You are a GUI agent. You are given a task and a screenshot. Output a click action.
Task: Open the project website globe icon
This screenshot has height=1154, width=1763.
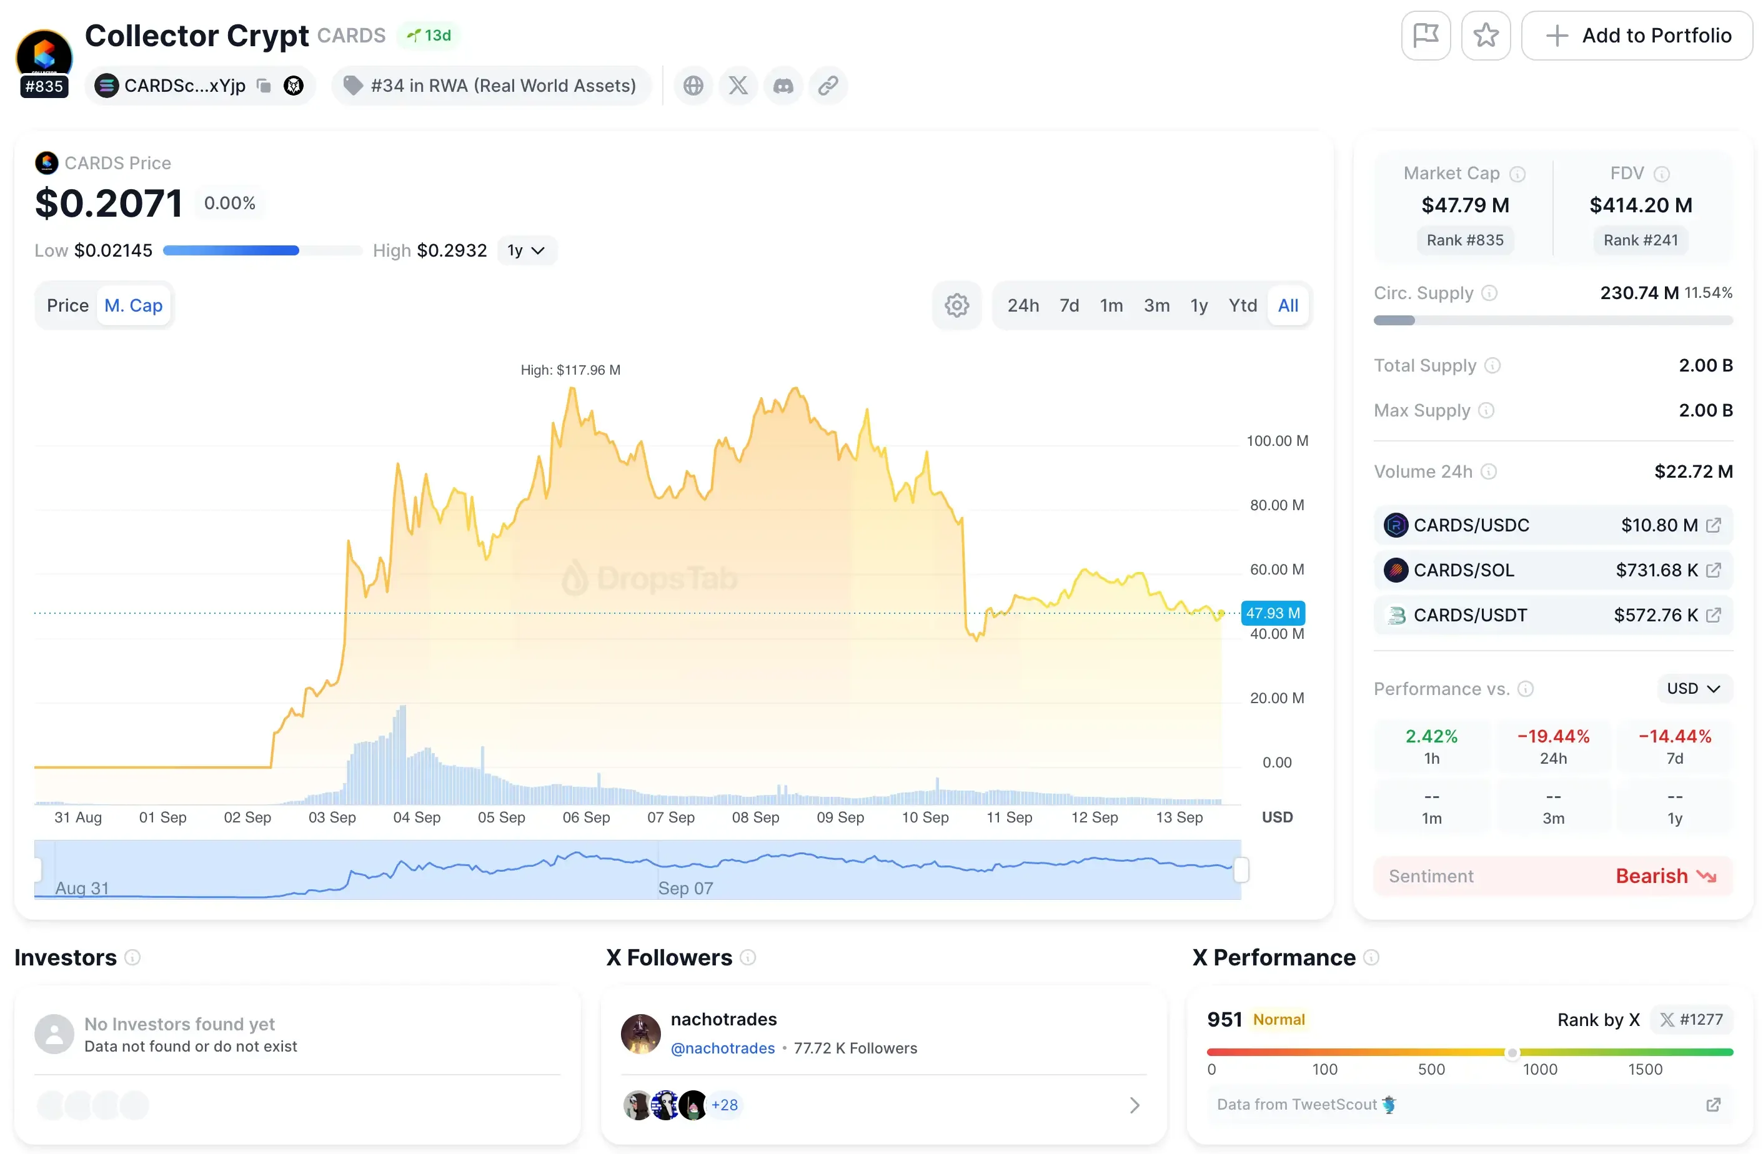point(693,85)
